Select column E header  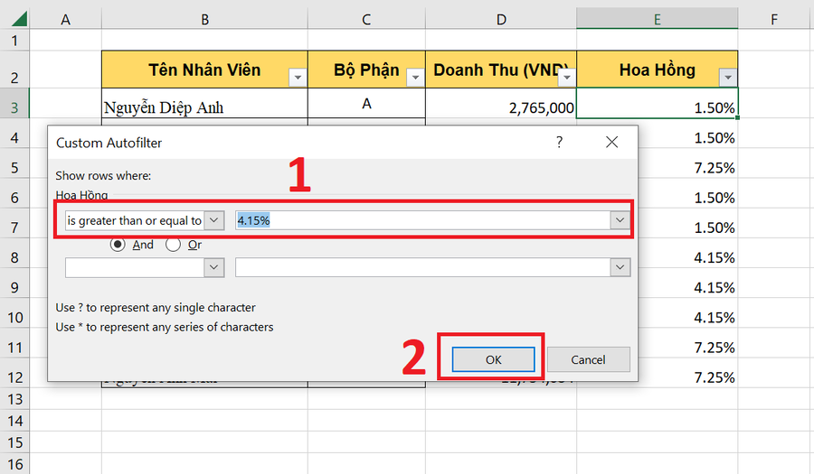[658, 20]
